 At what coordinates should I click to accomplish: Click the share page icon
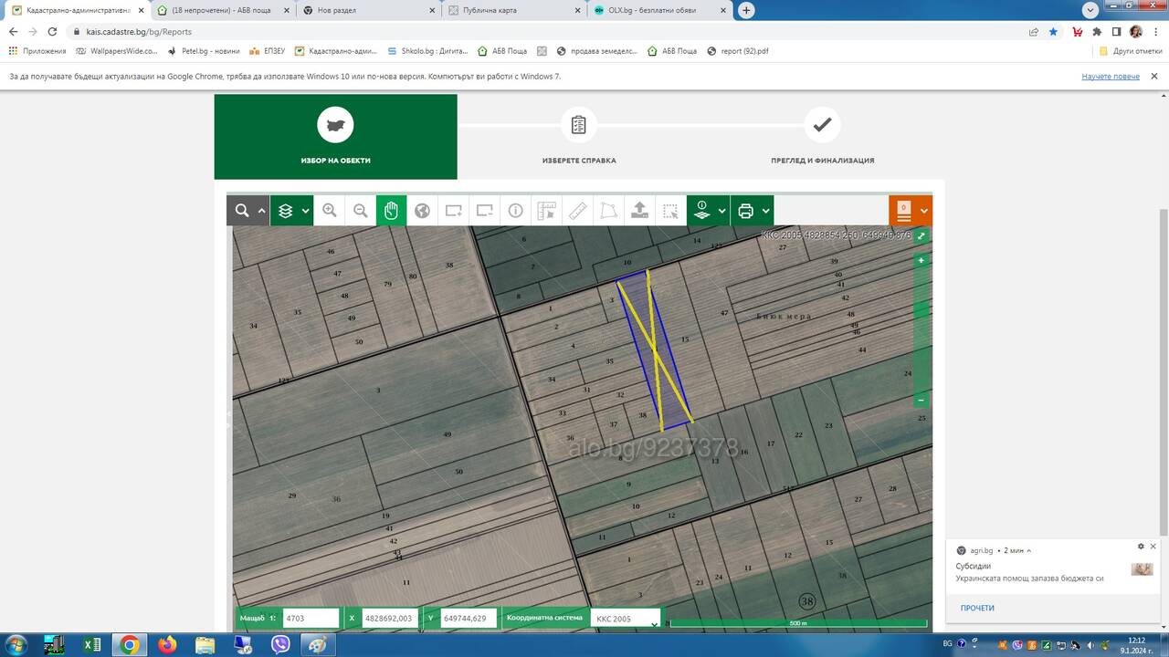(x=1034, y=31)
